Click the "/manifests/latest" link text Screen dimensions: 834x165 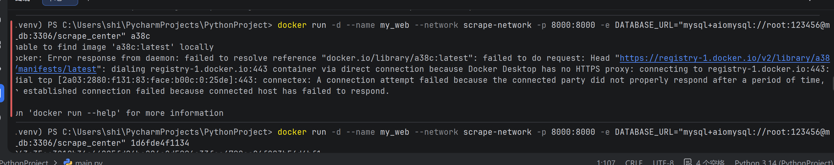[x=56, y=69]
